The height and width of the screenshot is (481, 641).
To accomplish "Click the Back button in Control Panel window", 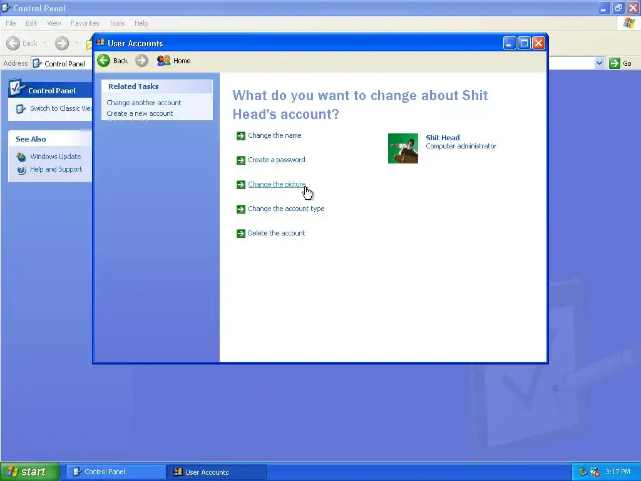I will (x=22, y=43).
